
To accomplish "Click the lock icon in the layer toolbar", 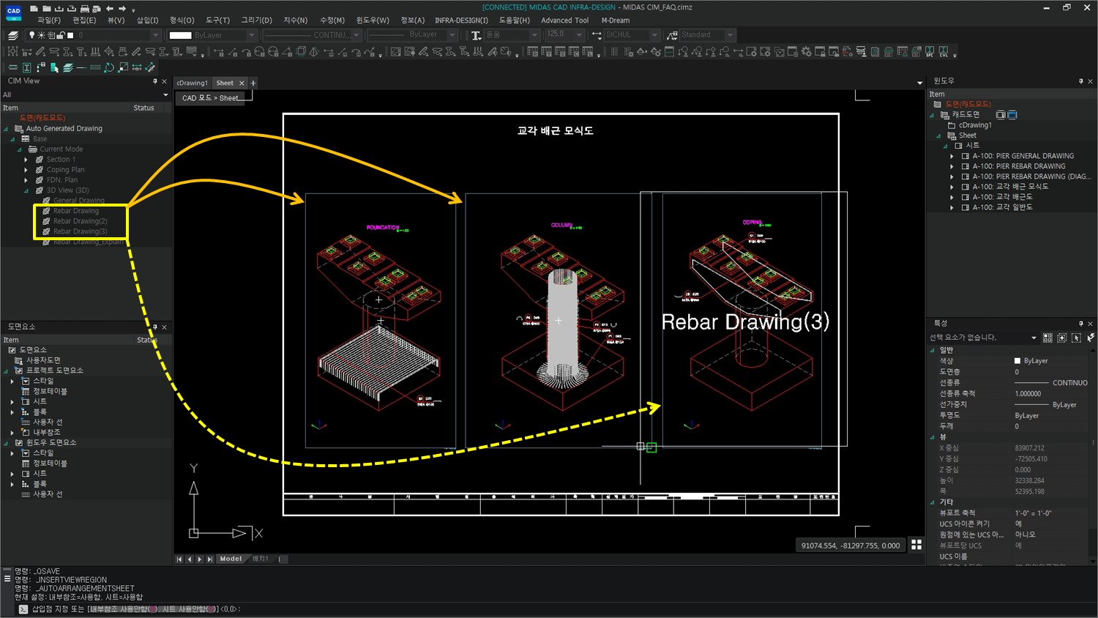I will pos(61,34).
